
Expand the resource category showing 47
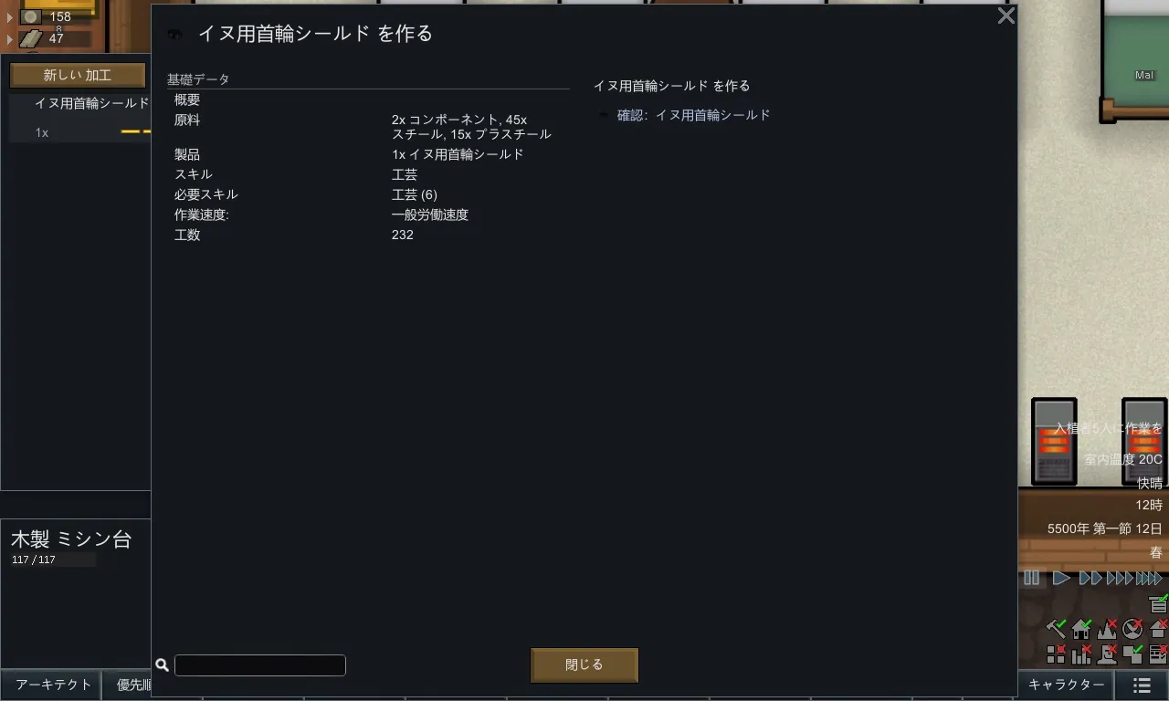point(10,39)
